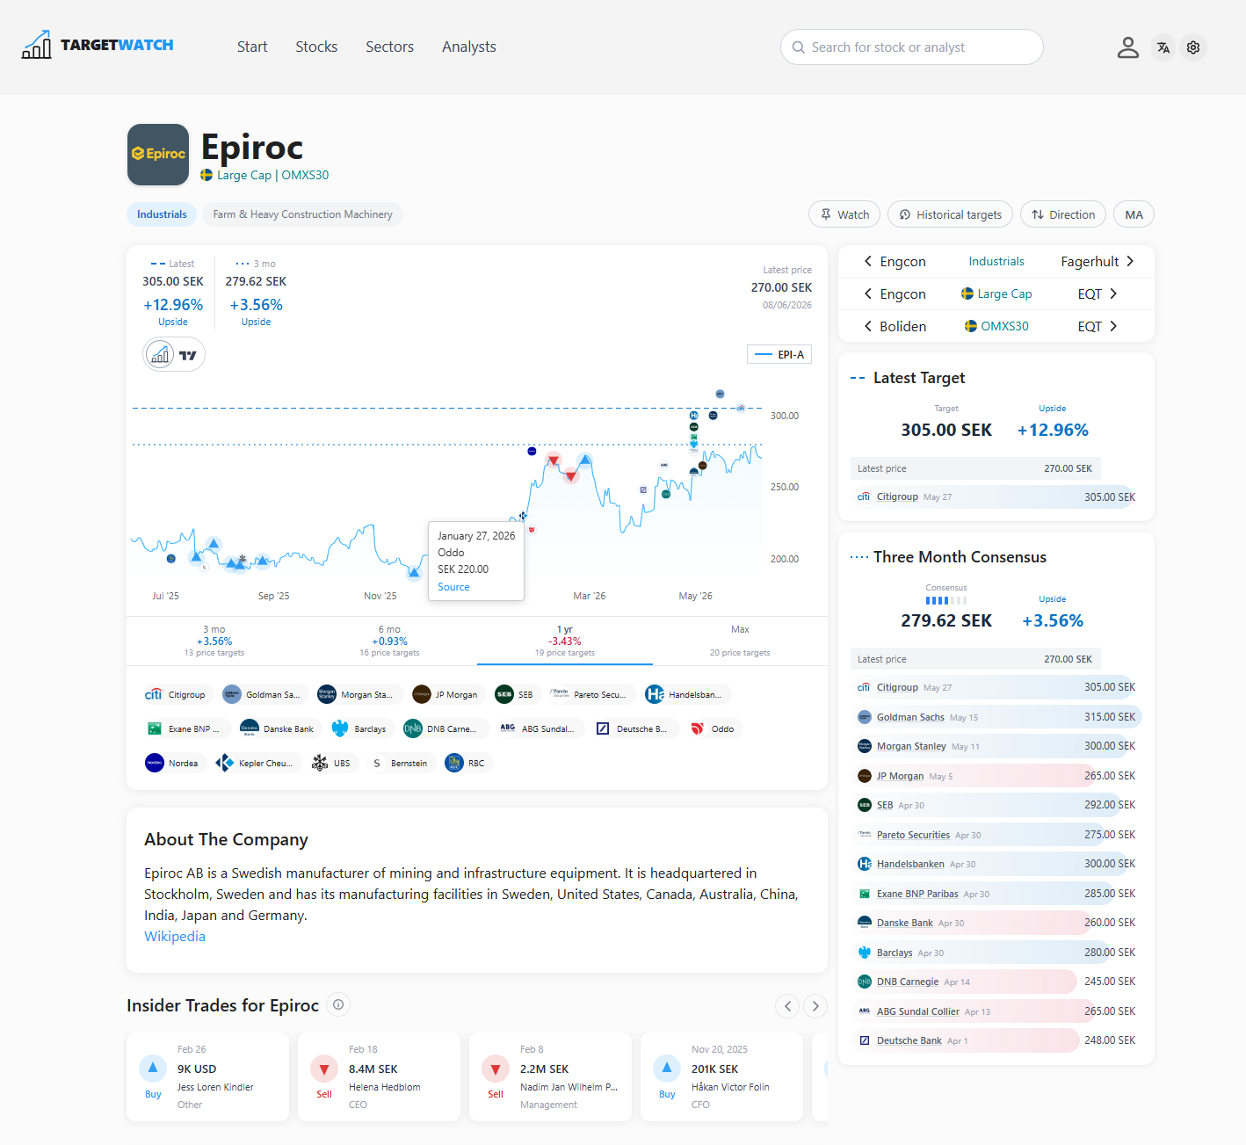Click the Epiroc company logo
The image size is (1246, 1145).
tap(158, 155)
